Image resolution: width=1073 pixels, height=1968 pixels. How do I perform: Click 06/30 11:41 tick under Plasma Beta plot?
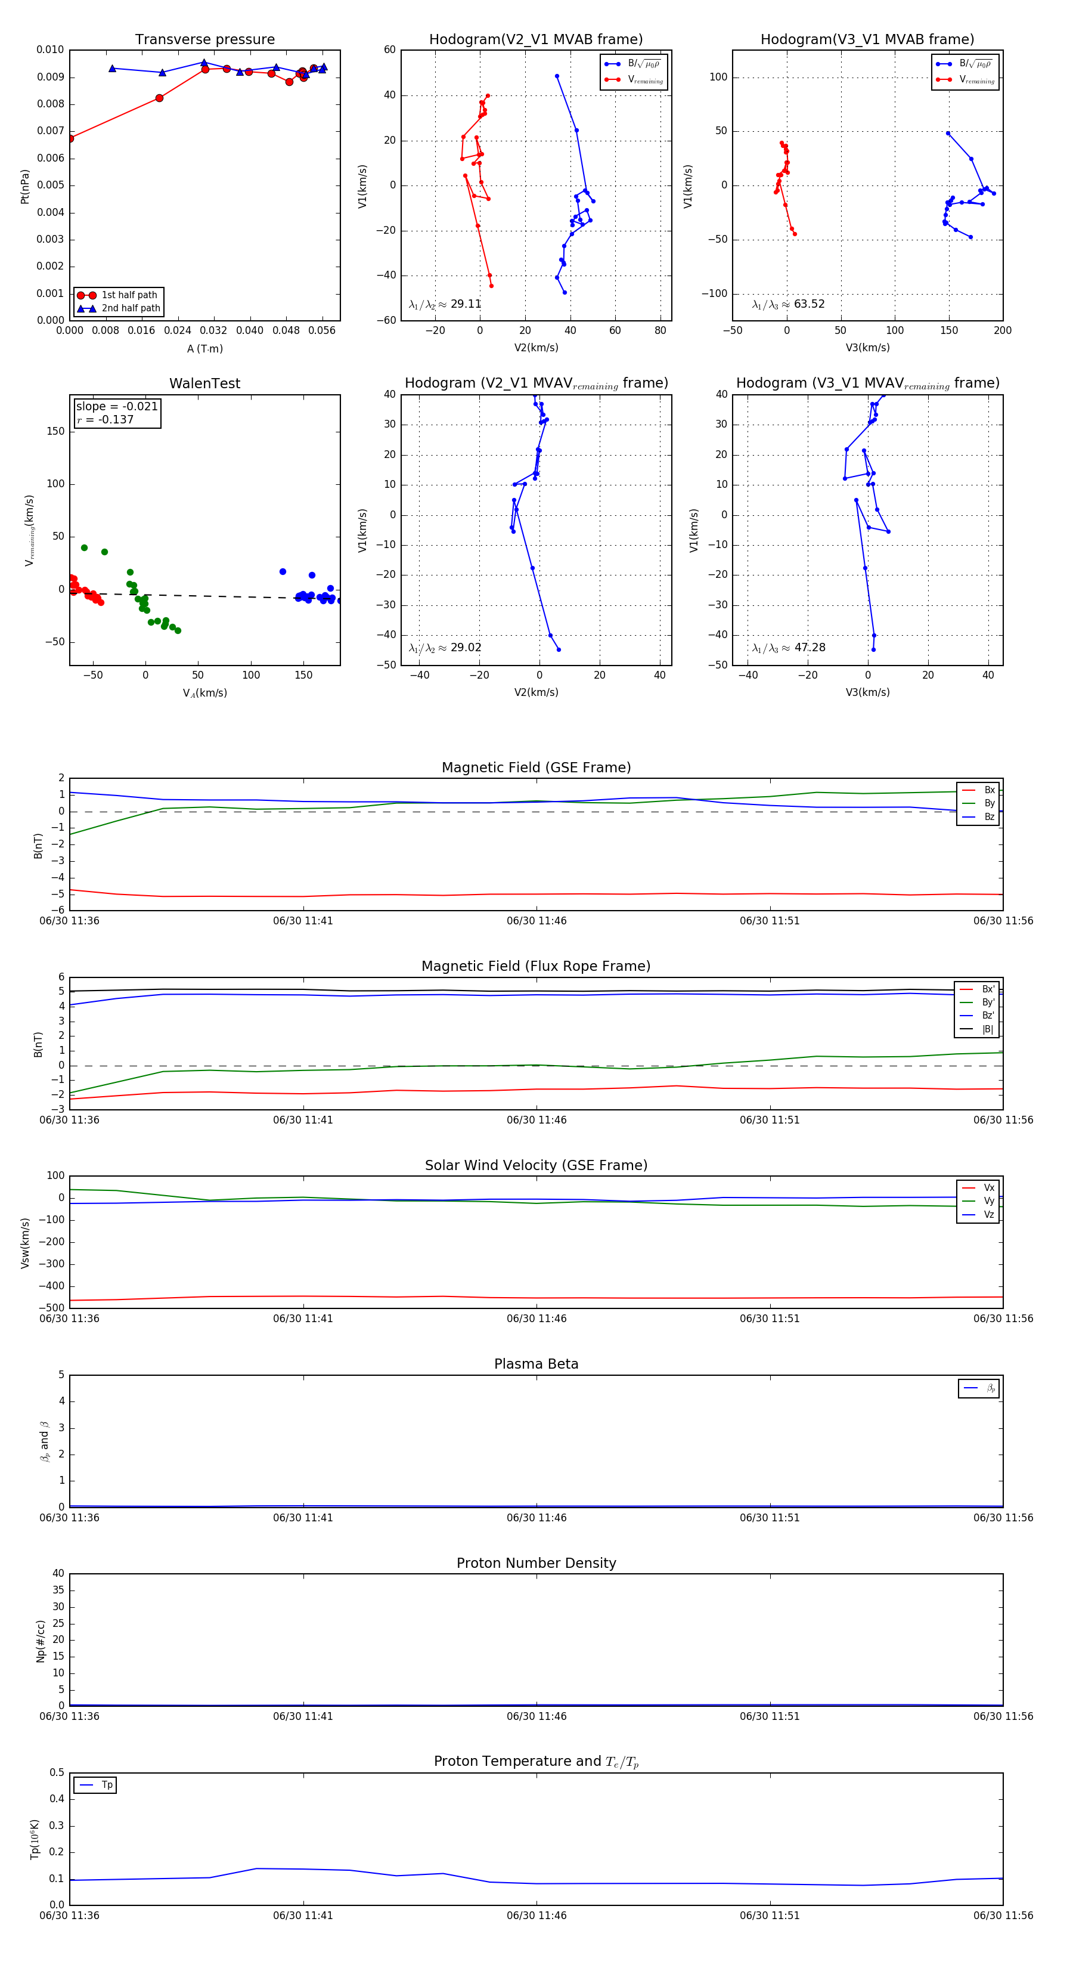(303, 1518)
